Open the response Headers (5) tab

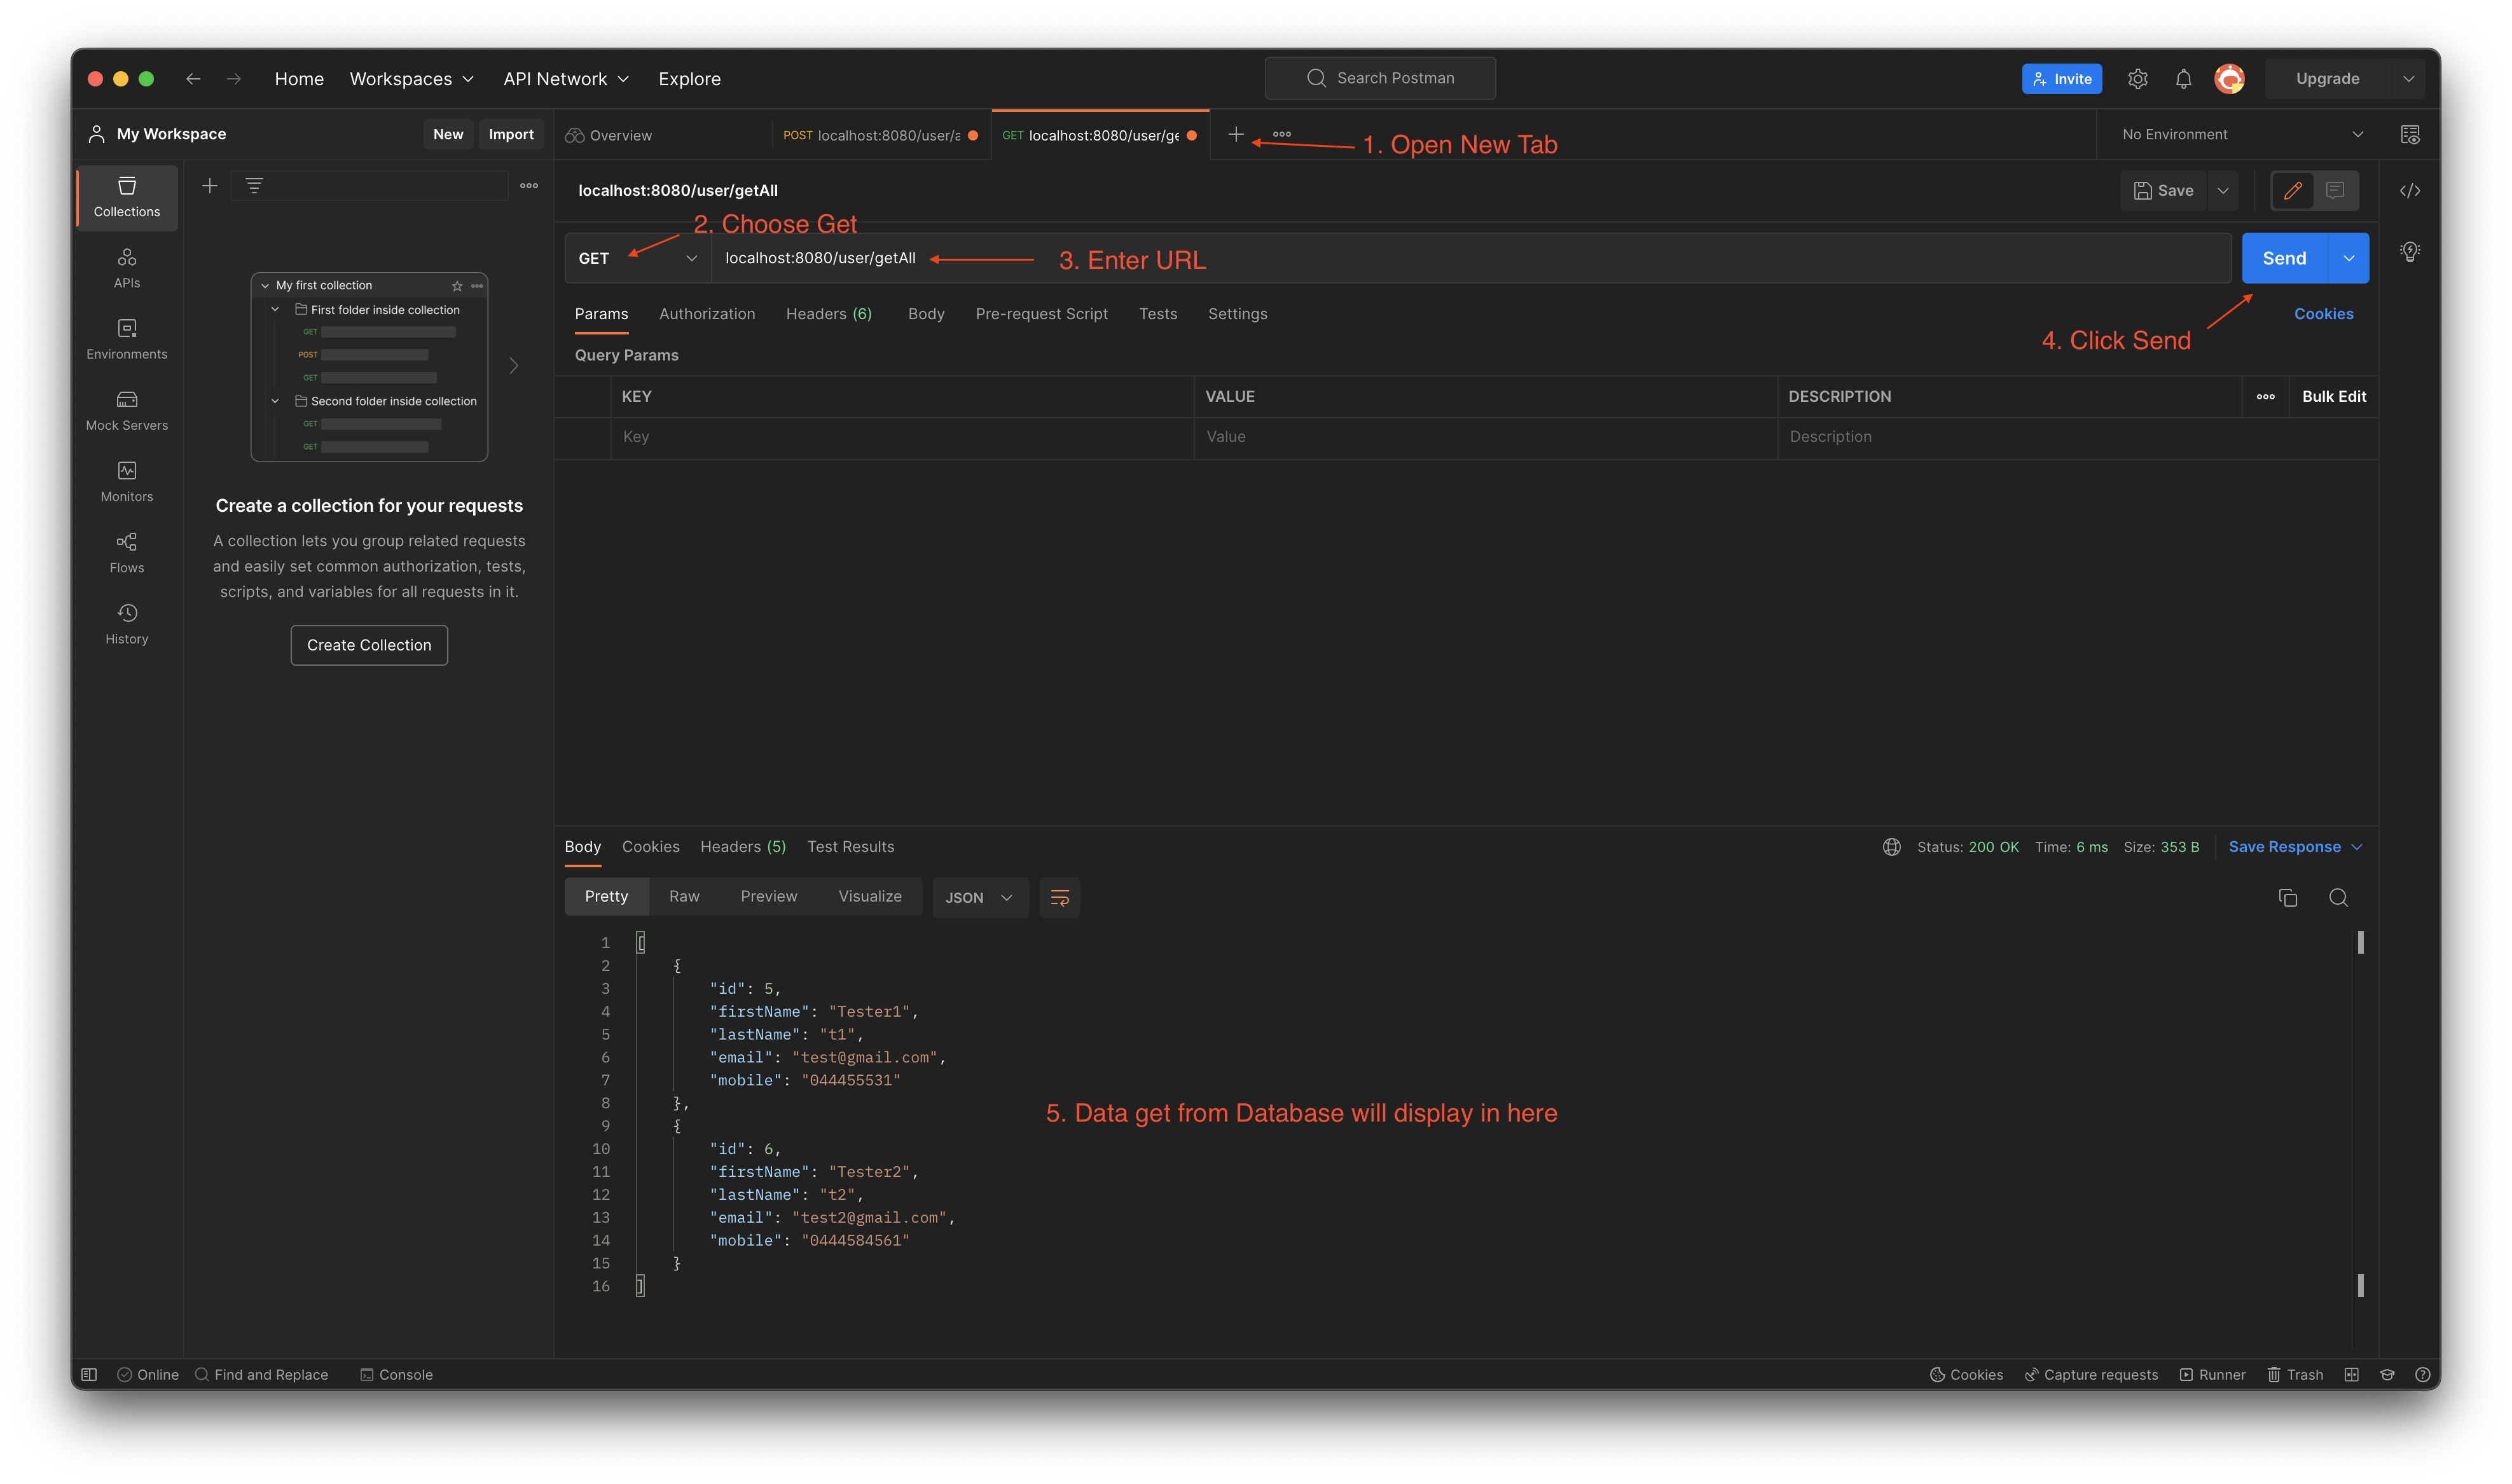tap(742, 847)
